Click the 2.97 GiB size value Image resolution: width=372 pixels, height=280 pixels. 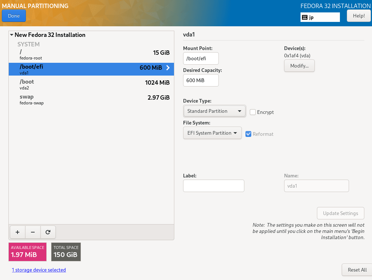click(159, 97)
